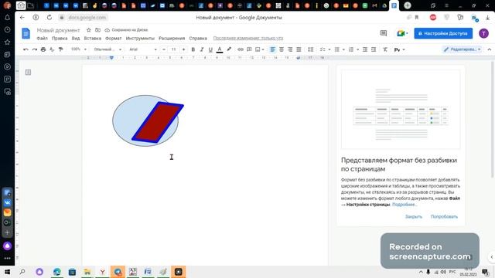Image resolution: width=495 pixels, height=278 pixels.
Task: Open the Формат menu
Action: [x=114, y=38]
